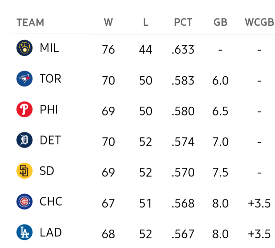
Task: Click the Chicago Cubs logo icon
Action: (24, 201)
